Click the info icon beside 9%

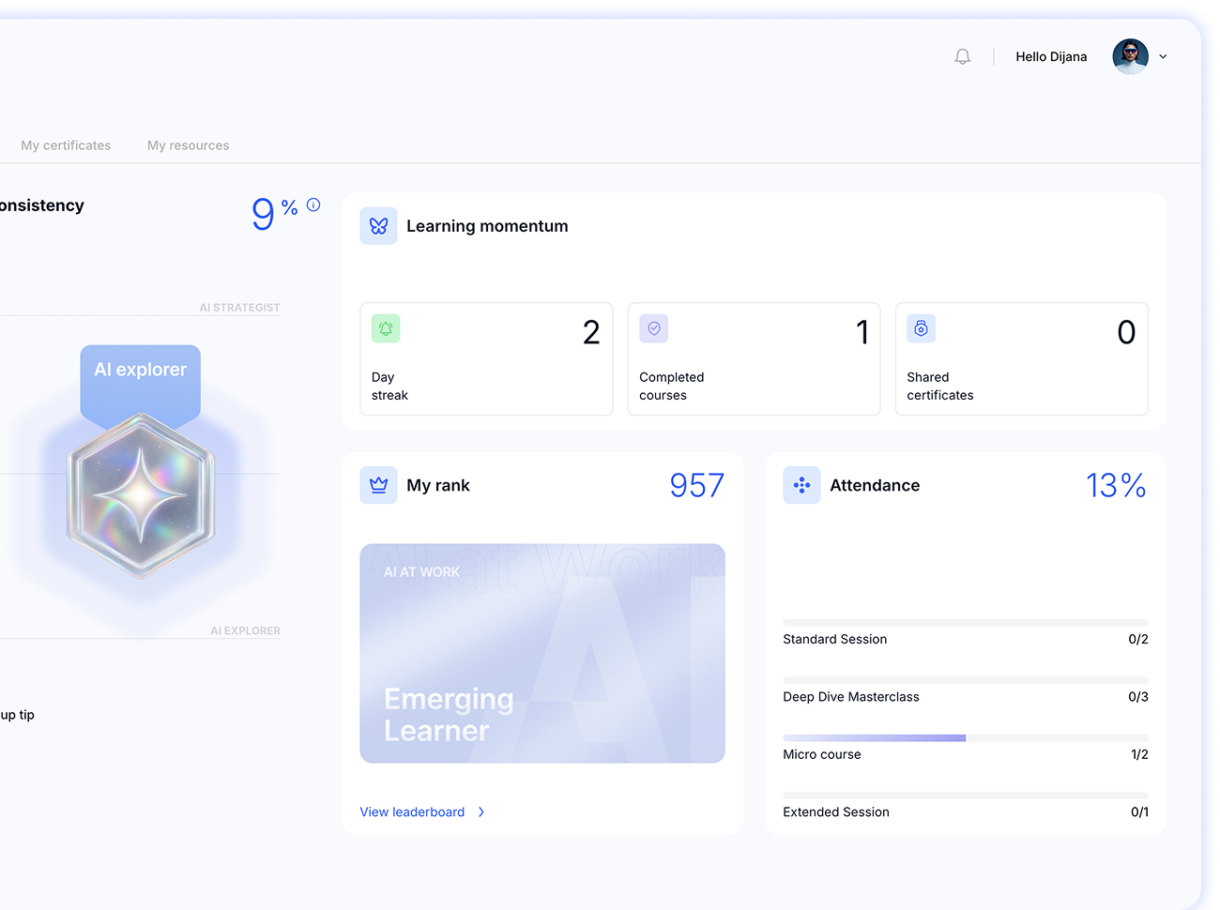point(313,205)
